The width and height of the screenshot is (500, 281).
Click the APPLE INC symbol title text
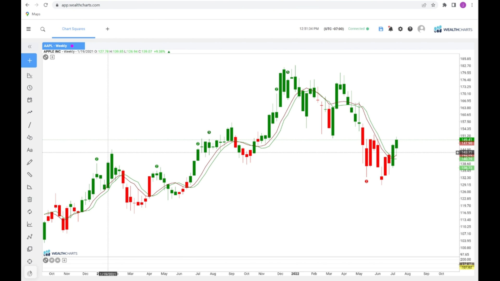click(52, 52)
